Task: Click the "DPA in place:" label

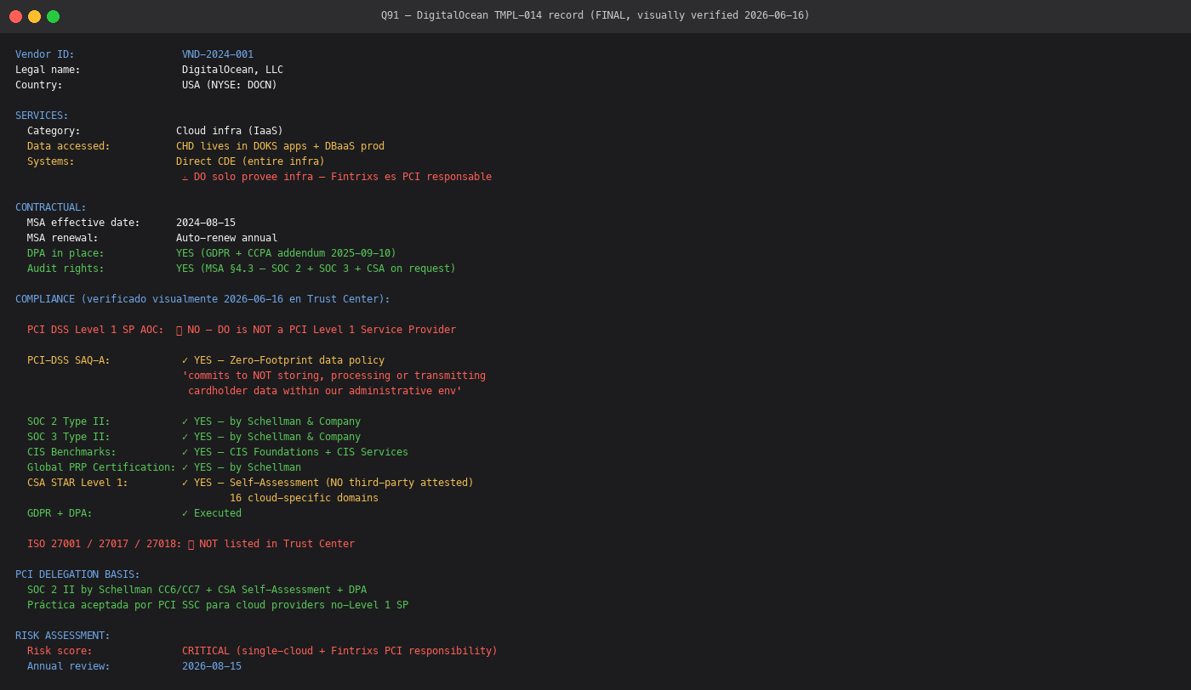Action: coord(66,253)
